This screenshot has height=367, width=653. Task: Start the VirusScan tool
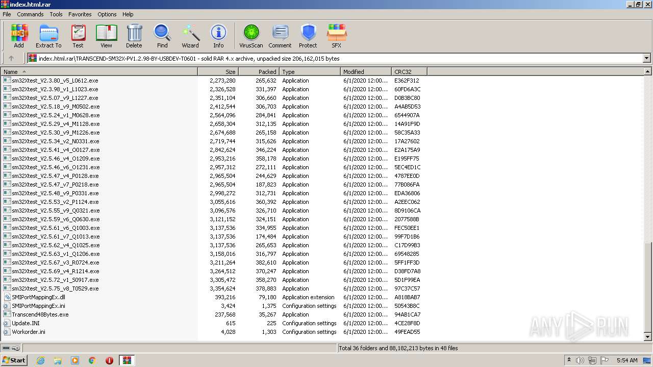click(251, 36)
